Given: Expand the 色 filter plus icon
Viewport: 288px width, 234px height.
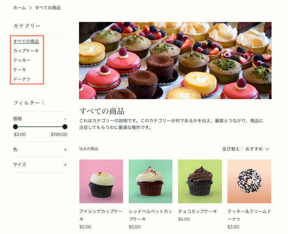Looking at the screenshot, I should tap(65, 150).
